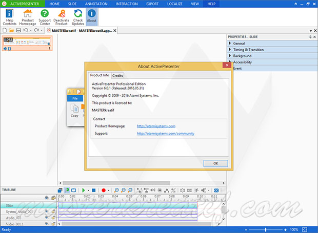Click the About ribbon button
This screenshot has height=233, width=318.
click(x=92, y=16)
